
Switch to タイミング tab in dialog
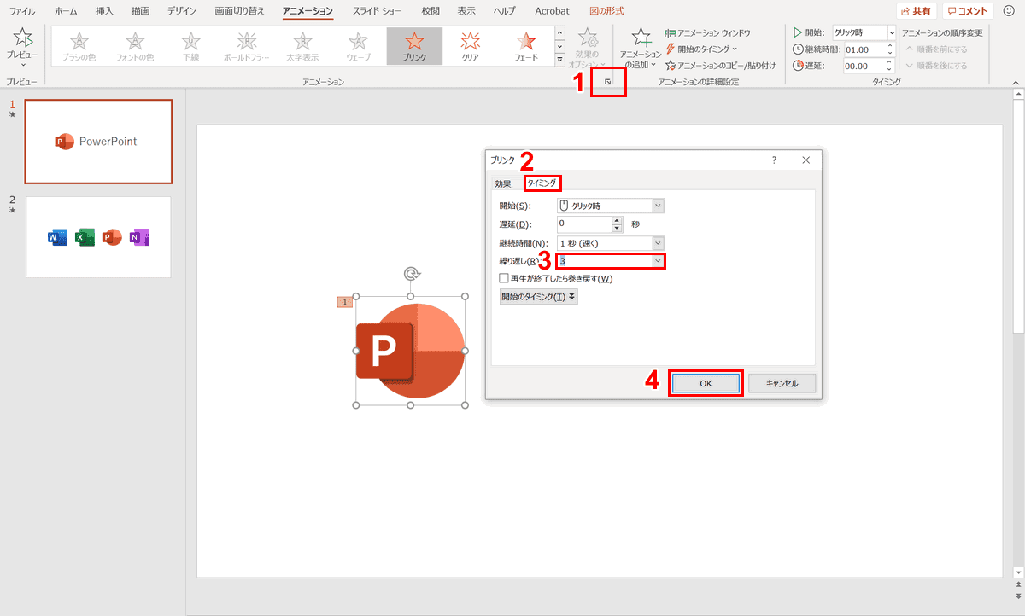coord(542,183)
